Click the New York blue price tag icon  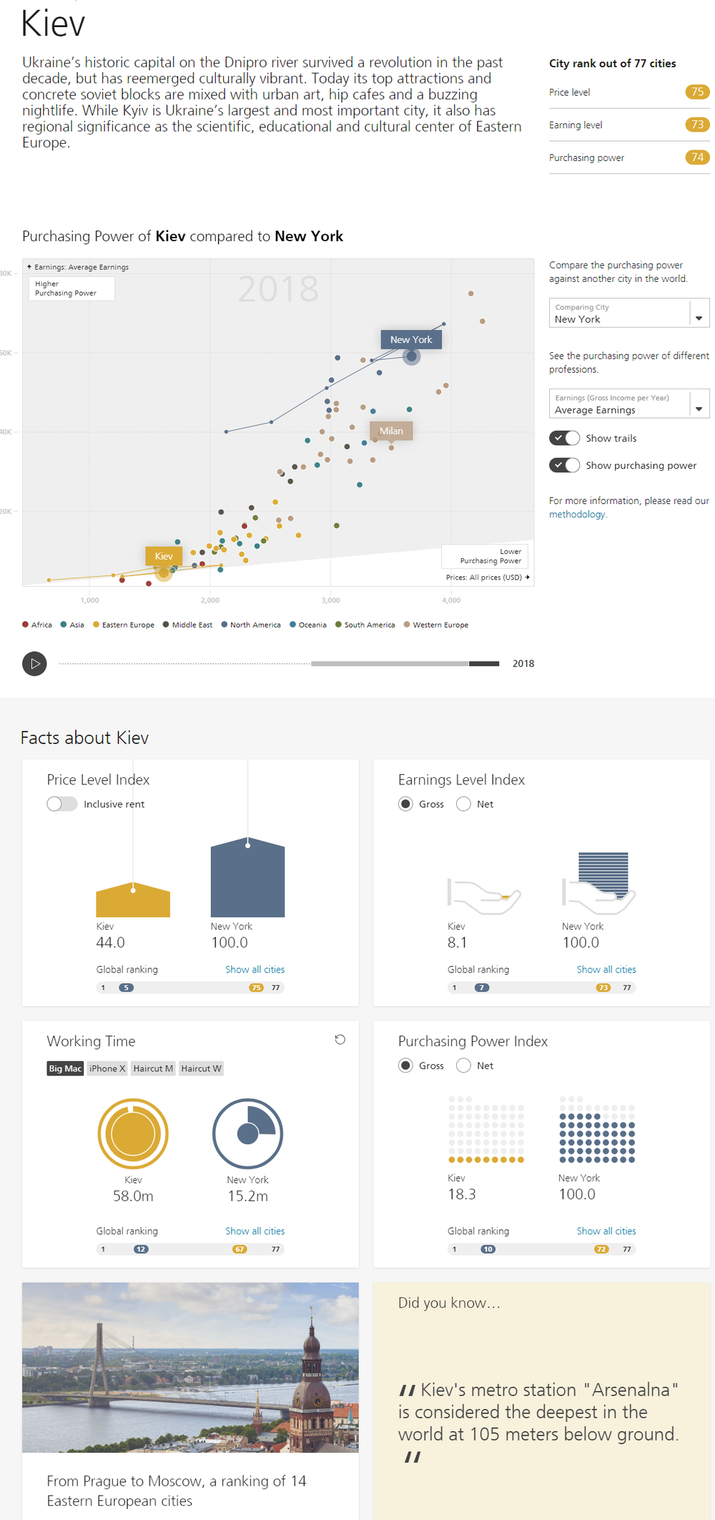coord(247,878)
